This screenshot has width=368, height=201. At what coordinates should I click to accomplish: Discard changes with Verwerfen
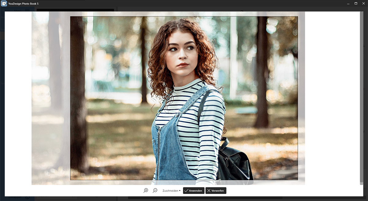(x=216, y=191)
